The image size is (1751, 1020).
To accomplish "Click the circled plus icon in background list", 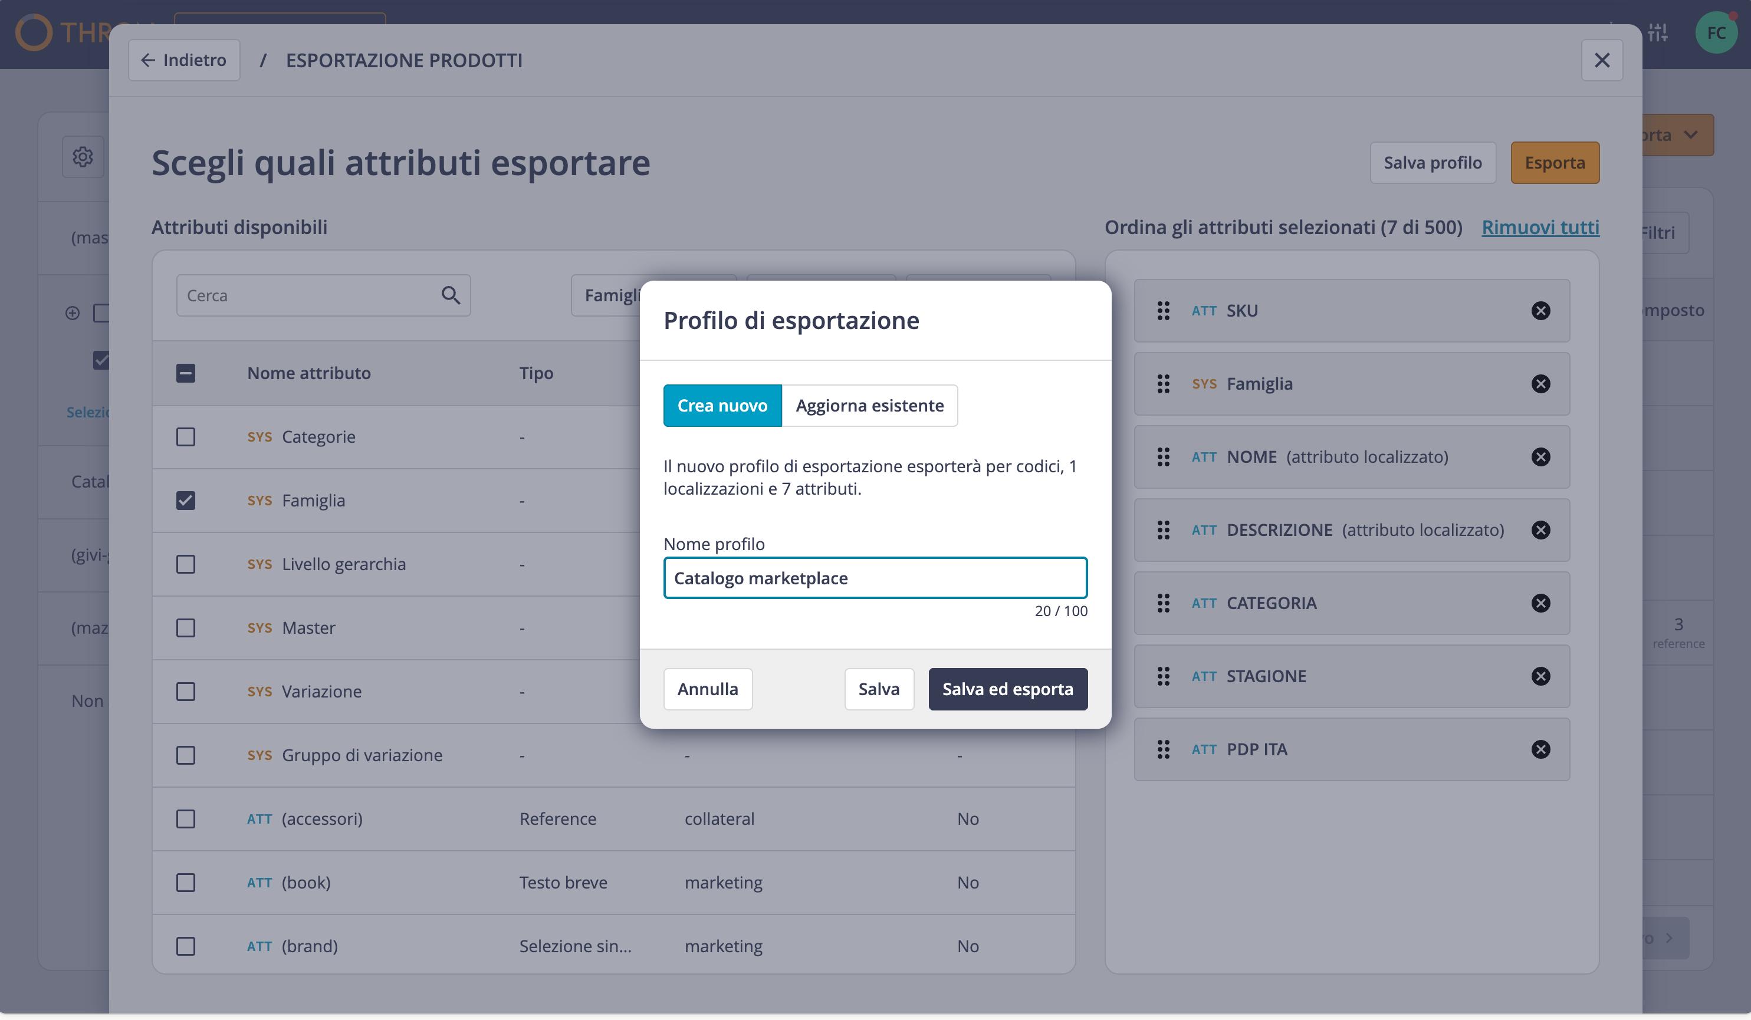I will (73, 313).
